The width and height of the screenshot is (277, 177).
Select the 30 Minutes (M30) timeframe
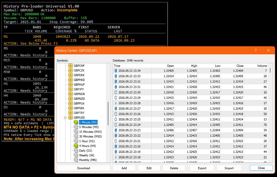tap(90, 136)
